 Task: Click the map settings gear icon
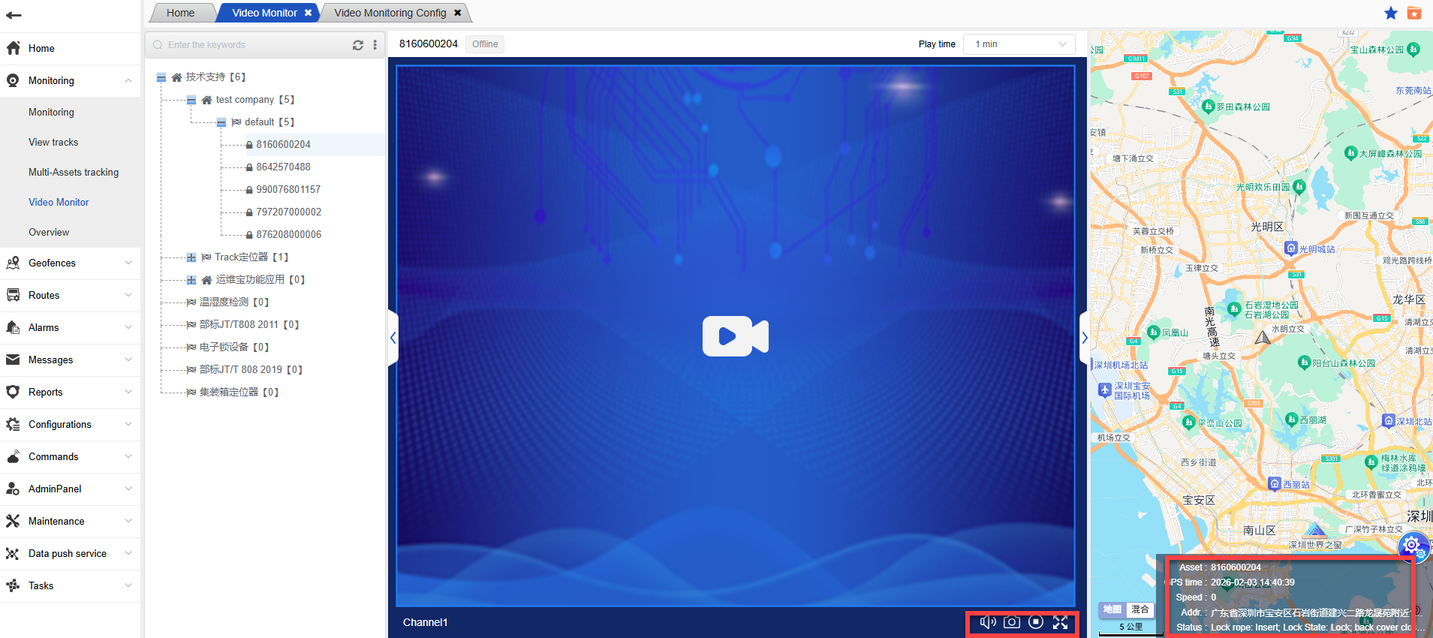coord(1412,545)
